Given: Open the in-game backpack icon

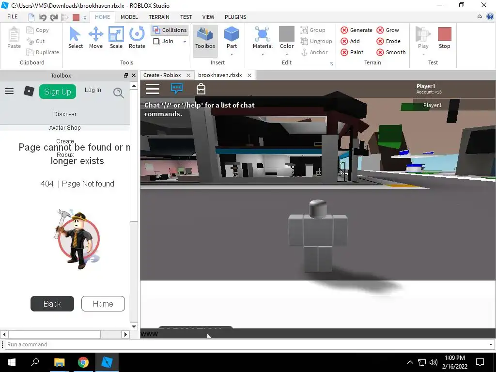Looking at the screenshot, I should point(201,89).
